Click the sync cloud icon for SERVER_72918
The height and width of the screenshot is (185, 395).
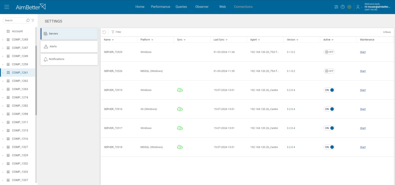pos(180,147)
